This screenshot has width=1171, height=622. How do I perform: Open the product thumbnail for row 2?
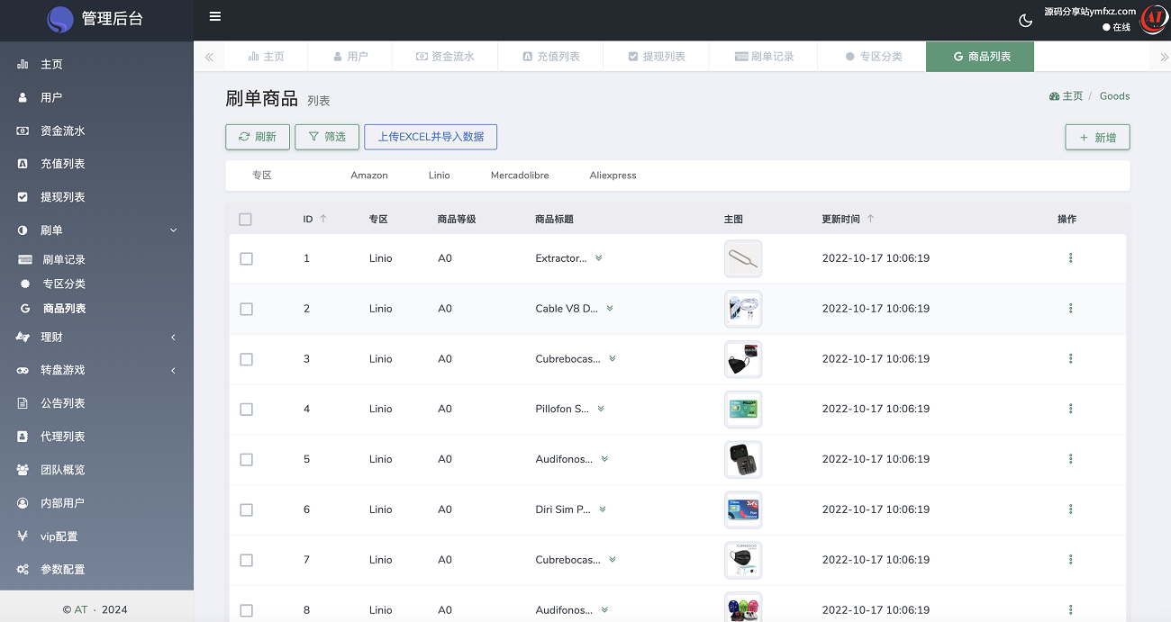pos(743,309)
